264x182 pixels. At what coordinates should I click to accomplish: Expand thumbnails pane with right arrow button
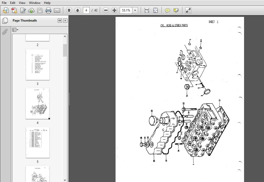pyautogui.click(x=65, y=21)
